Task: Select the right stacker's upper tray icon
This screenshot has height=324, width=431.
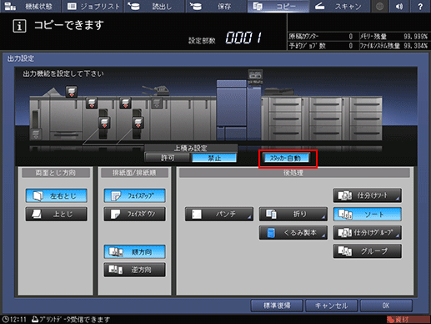Action: point(125,103)
